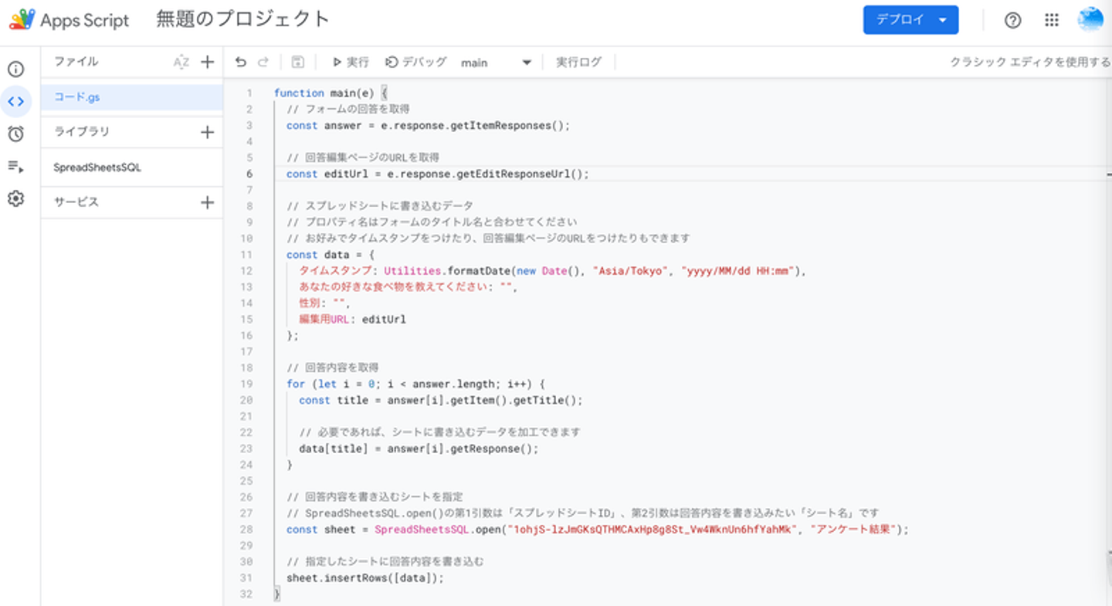Open the help question mark icon

pyautogui.click(x=1012, y=21)
